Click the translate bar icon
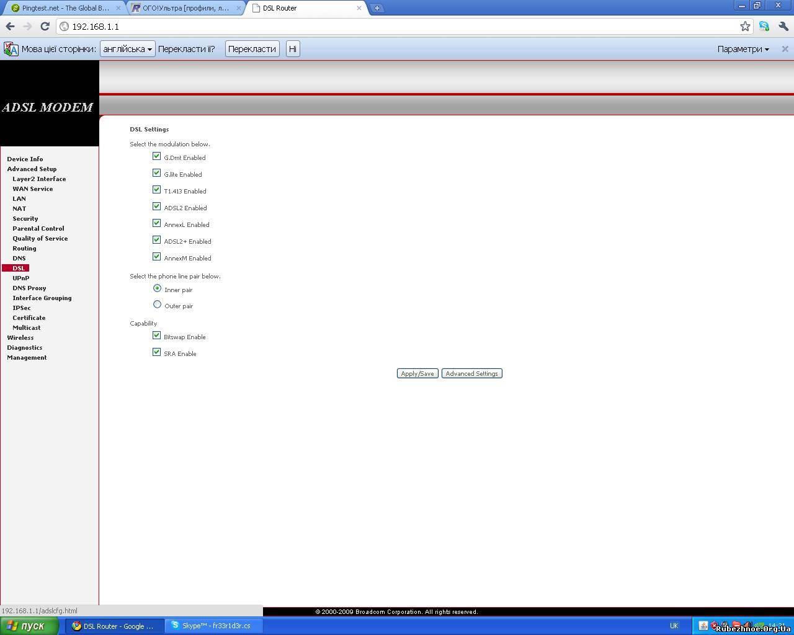 (x=11, y=49)
